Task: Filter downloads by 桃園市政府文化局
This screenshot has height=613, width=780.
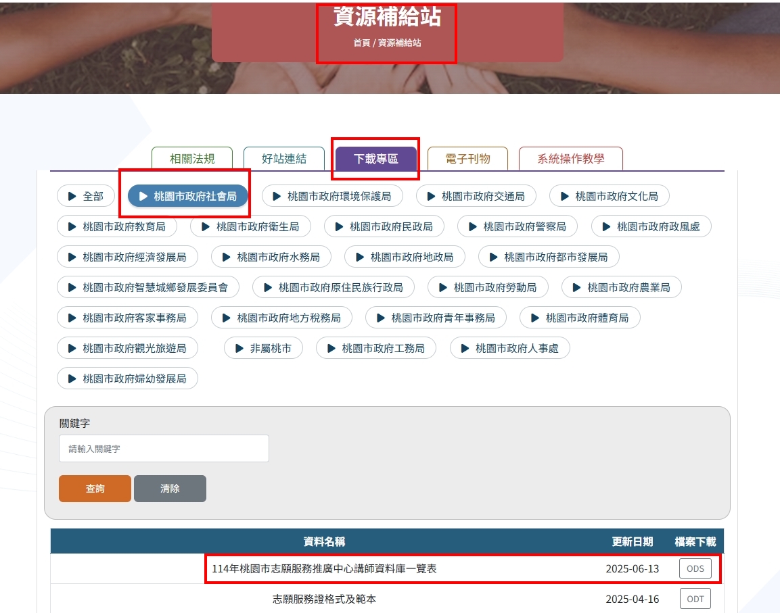Action: point(610,196)
